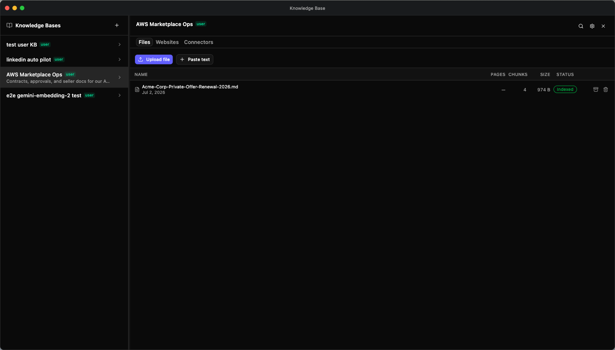
Task: Click the 974 B size value
Action: [x=544, y=90]
